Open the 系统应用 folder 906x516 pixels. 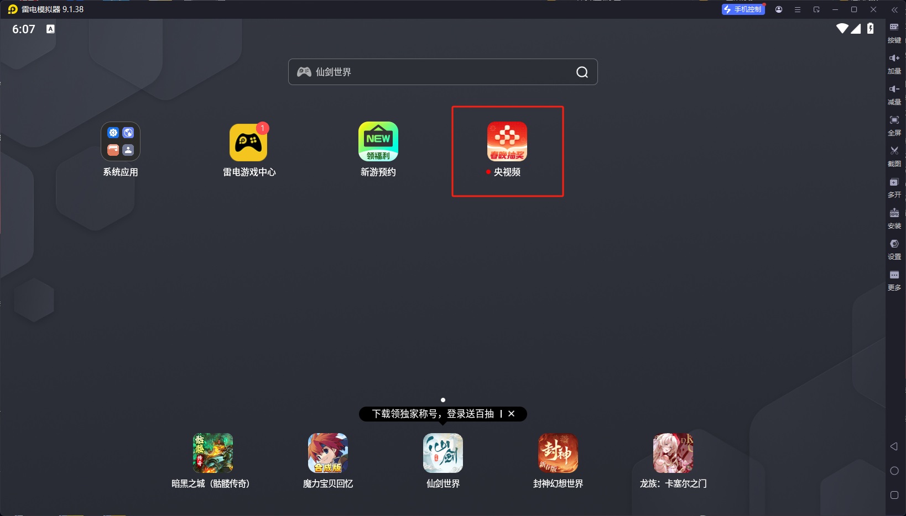[120, 141]
